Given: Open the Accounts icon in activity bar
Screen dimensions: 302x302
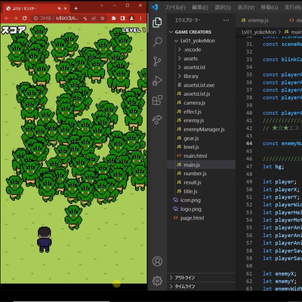Looking at the screenshot, I should (x=157, y=261).
